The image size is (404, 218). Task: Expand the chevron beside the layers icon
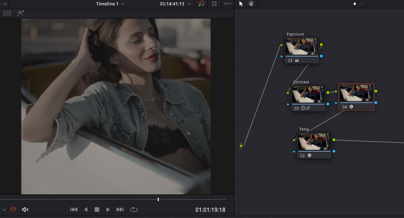point(4,209)
